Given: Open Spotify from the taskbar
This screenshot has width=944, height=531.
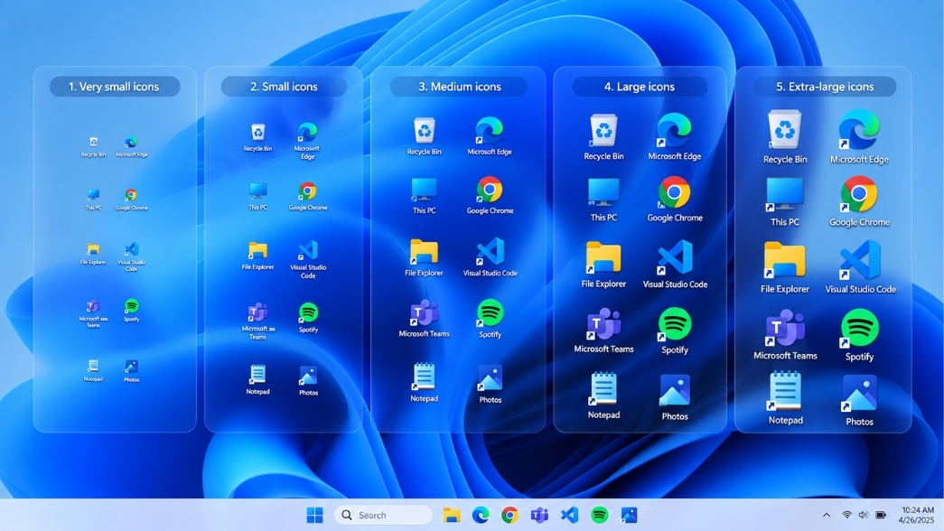Looking at the screenshot, I should point(599,516).
